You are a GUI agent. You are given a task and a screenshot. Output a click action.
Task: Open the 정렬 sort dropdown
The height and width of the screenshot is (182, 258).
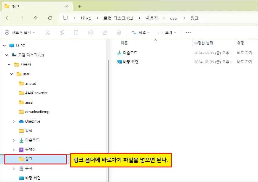pos(141,32)
